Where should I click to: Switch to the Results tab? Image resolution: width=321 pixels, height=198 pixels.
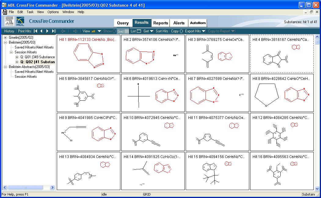click(x=142, y=23)
